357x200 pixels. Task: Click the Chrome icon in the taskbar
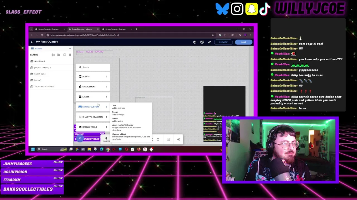(108, 149)
